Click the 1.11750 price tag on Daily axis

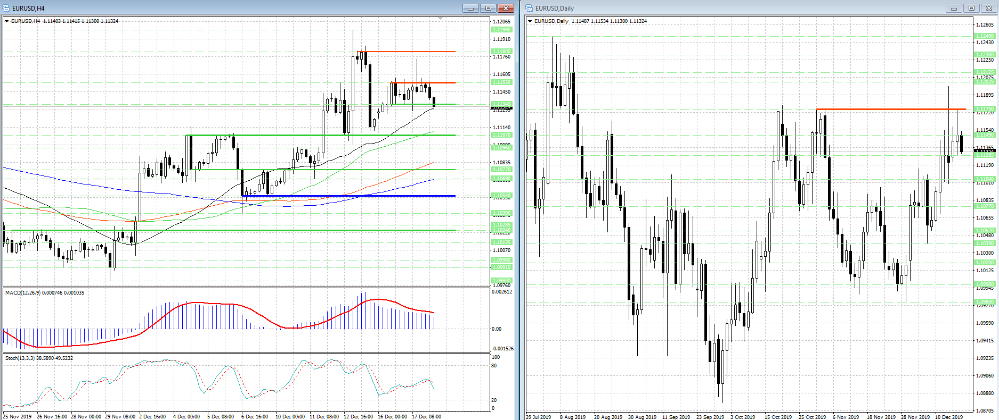point(985,109)
